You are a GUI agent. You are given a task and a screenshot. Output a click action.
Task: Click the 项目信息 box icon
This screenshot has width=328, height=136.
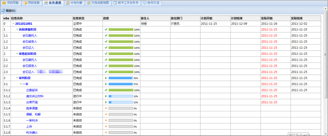point(25,3)
